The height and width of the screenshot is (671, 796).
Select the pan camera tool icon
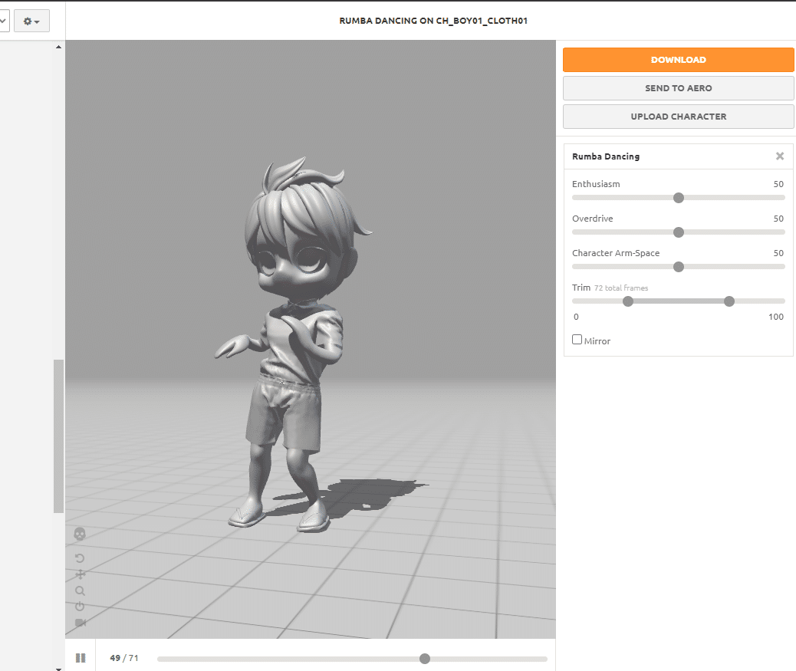[80, 574]
